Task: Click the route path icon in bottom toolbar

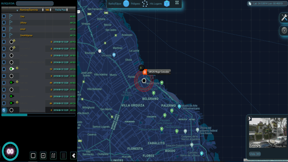Action: coord(53,156)
